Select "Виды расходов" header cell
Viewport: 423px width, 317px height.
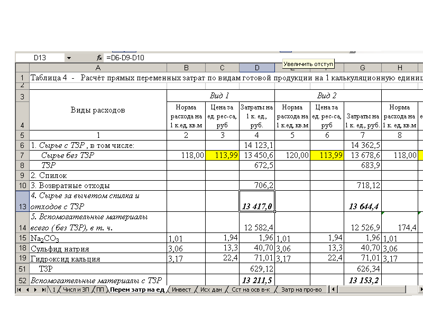pos(98,110)
